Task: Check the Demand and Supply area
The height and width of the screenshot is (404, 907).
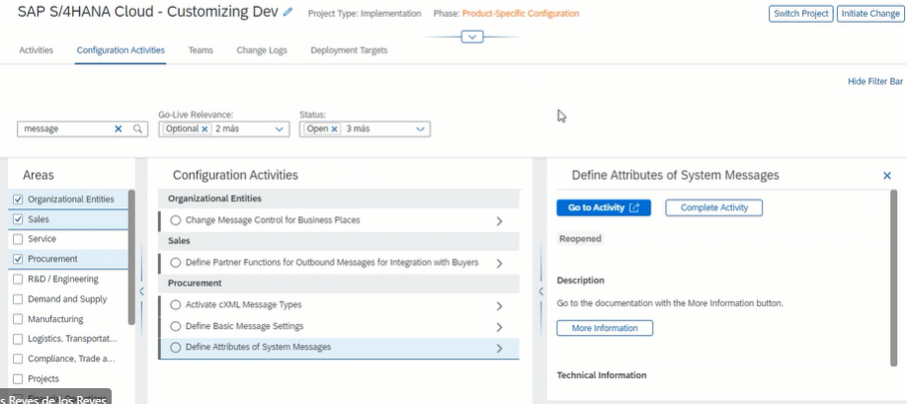Action: pyautogui.click(x=18, y=299)
